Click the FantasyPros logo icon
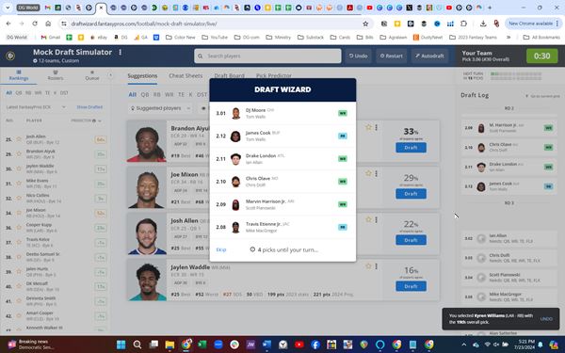The width and height of the screenshot is (565, 353). 10,56
